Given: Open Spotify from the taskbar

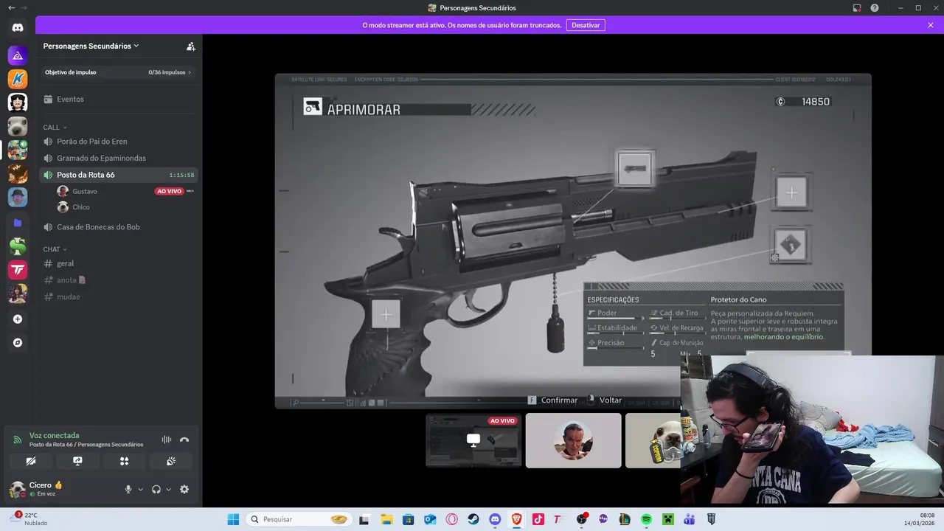Looking at the screenshot, I should [646, 519].
